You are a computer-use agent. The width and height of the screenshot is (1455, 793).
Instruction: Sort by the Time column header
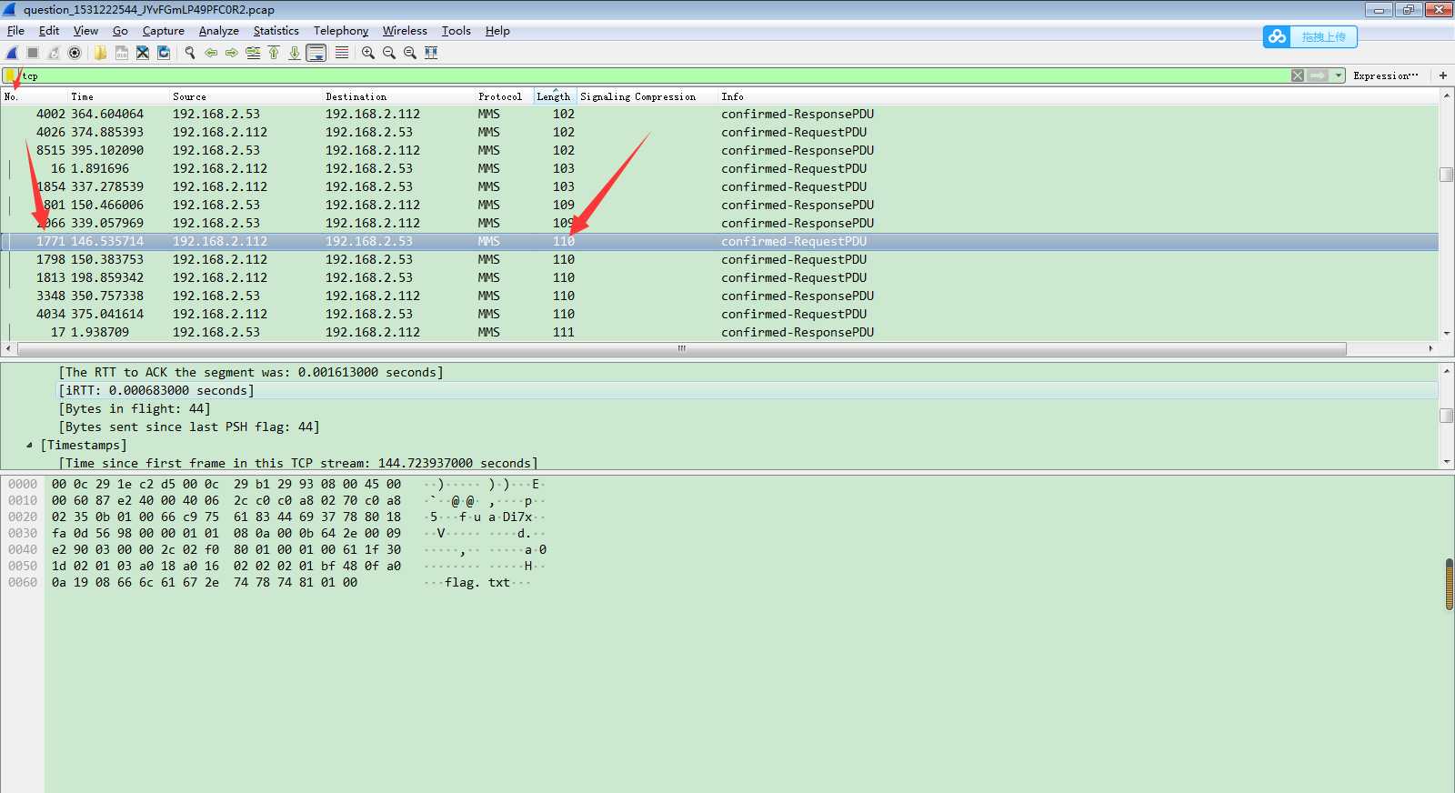coord(118,96)
